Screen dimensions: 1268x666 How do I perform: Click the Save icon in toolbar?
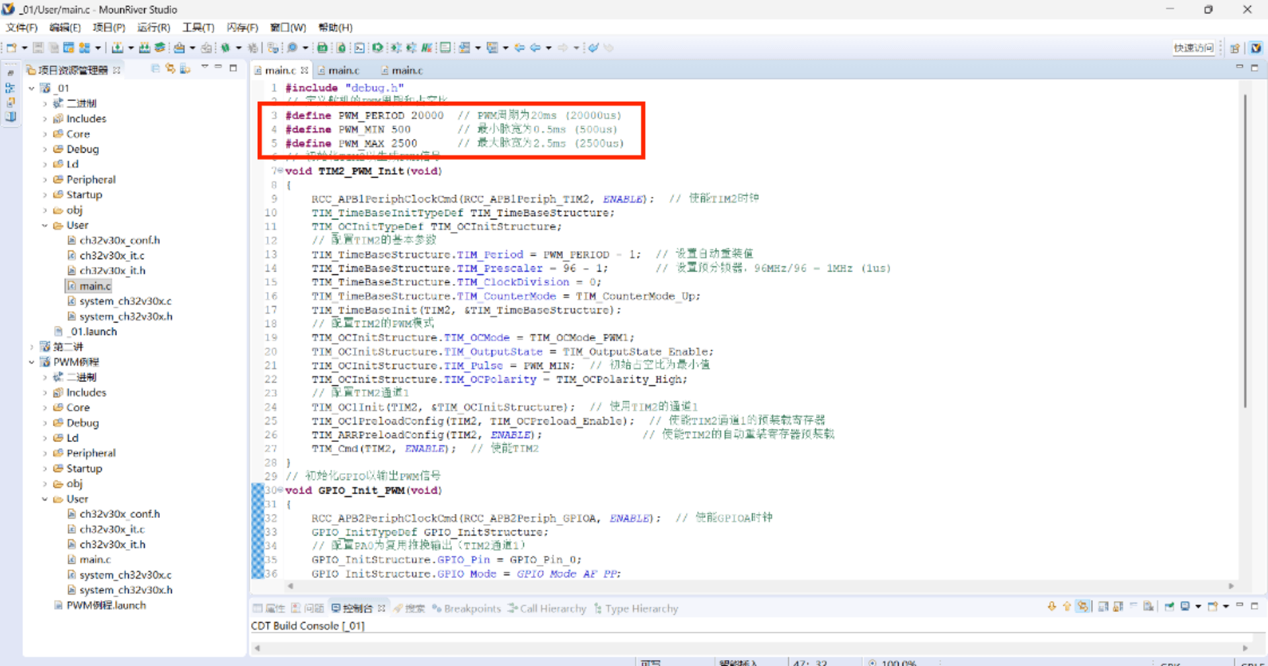tap(38, 48)
